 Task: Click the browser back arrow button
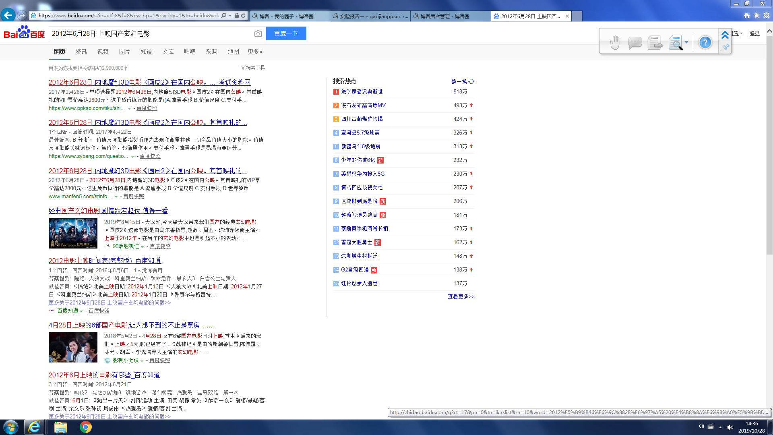(x=8, y=15)
